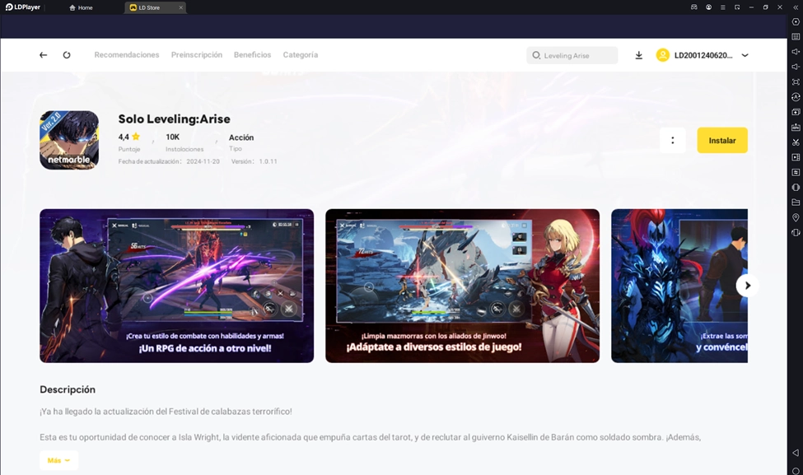
Task: Take a screenshot with the scissors icon
Action: [796, 142]
